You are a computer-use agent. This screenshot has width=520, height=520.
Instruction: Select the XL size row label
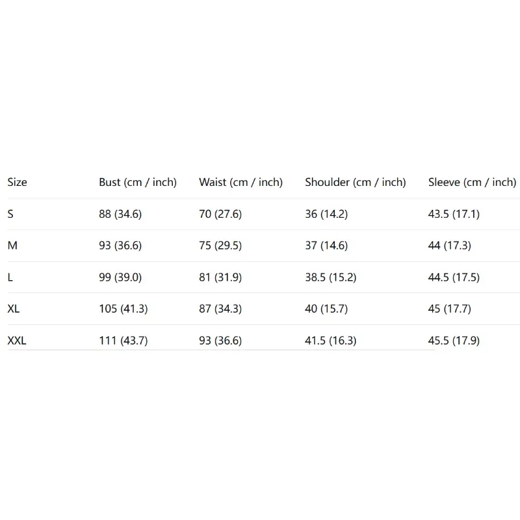click(x=14, y=309)
